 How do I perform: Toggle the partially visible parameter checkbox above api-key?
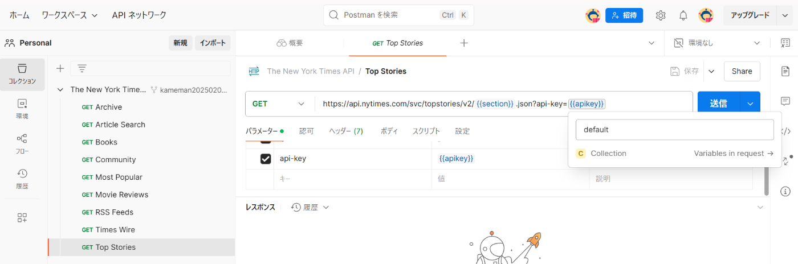(266, 141)
